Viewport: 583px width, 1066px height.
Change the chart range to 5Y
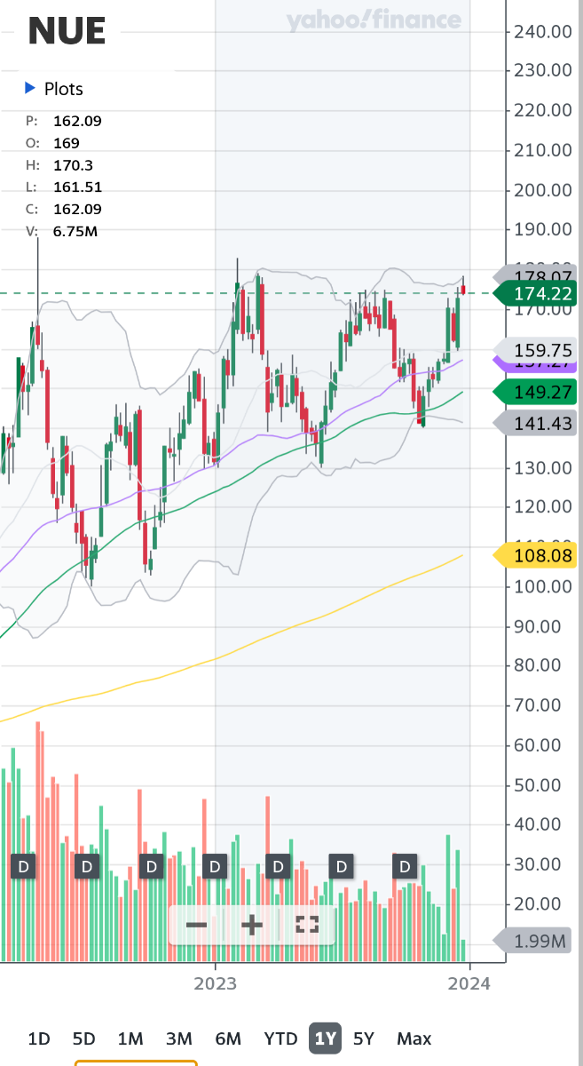click(x=364, y=1038)
